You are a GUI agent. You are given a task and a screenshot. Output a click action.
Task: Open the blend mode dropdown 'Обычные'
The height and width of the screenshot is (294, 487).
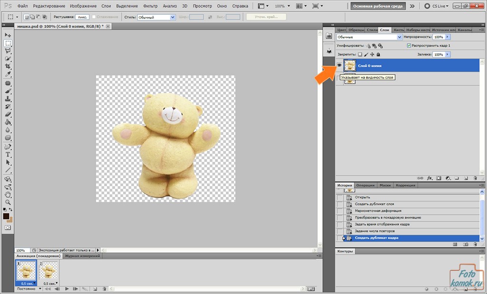pyautogui.click(x=369, y=37)
